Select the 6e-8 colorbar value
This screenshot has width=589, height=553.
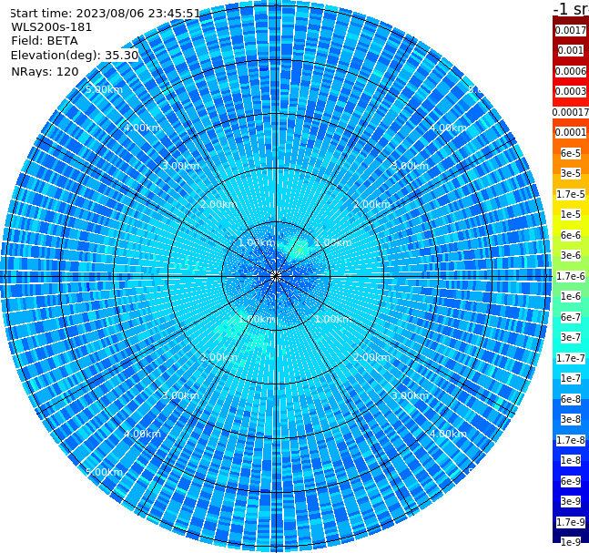point(571,399)
